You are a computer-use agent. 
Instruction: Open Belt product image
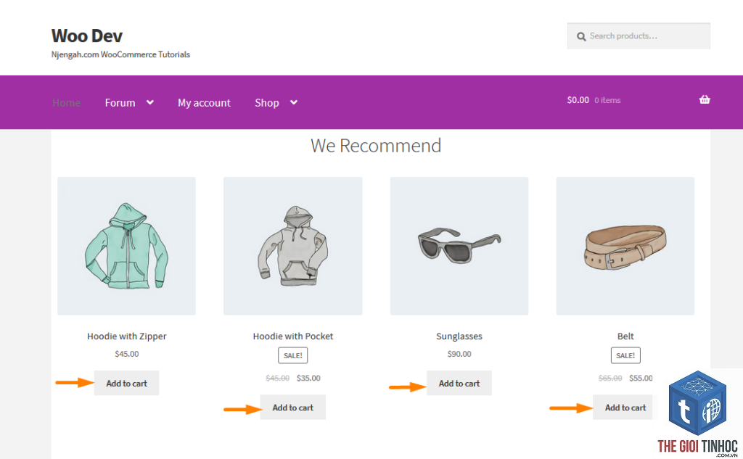625,246
